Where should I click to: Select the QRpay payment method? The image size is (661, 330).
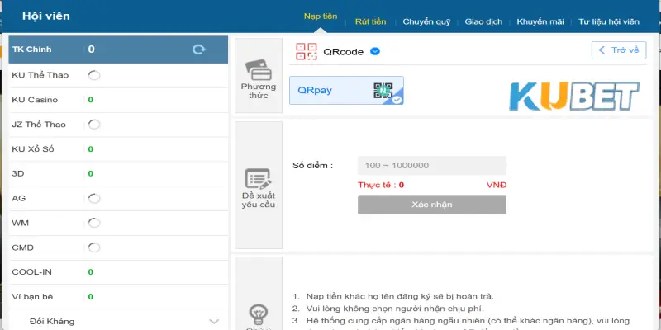pos(346,91)
